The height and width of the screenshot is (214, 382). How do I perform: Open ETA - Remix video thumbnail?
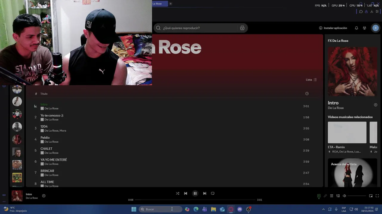pos(347,133)
